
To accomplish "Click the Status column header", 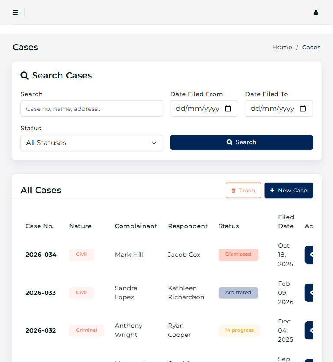I will [x=229, y=226].
